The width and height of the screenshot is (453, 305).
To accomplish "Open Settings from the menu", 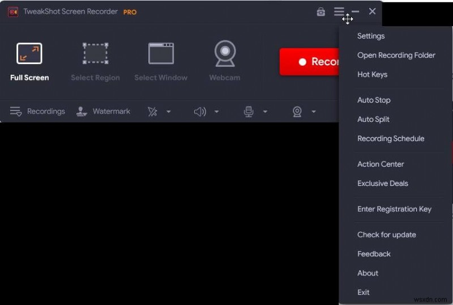I will pyautogui.click(x=371, y=36).
